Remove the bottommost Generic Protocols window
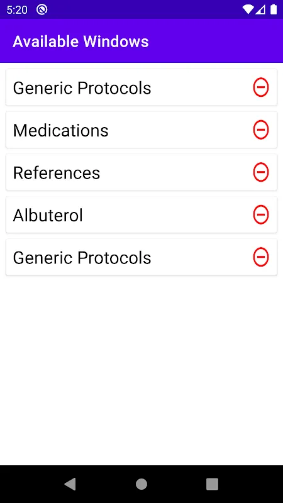 260,257
